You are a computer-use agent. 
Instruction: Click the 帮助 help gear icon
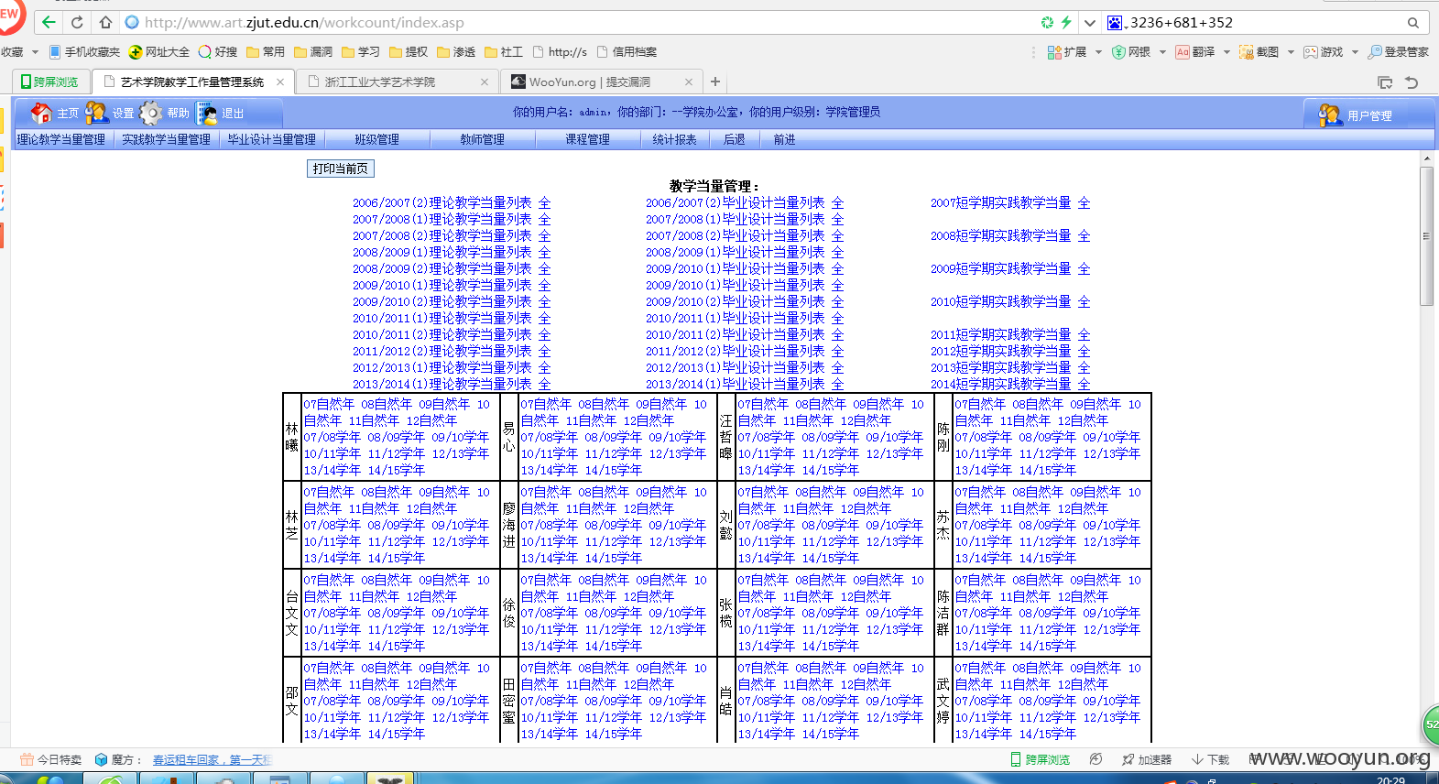coord(151,113)
